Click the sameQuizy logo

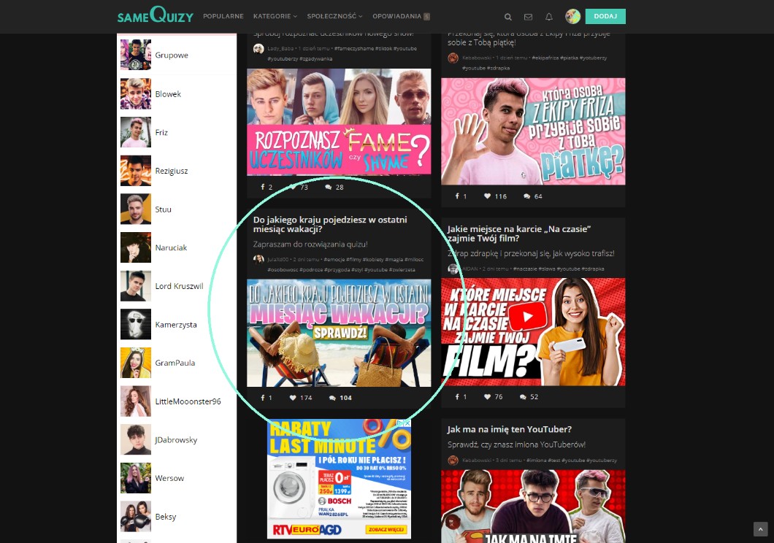click(154, 15)
